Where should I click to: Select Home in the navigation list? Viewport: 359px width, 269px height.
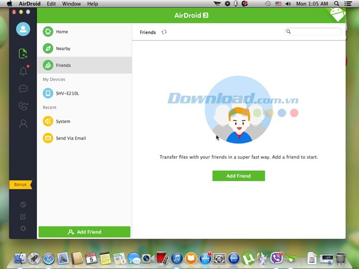[x=62, y=32]
